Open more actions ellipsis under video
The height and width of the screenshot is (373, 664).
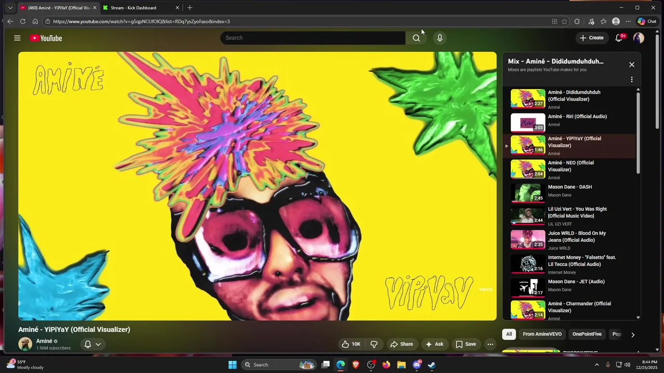[490, 344]
